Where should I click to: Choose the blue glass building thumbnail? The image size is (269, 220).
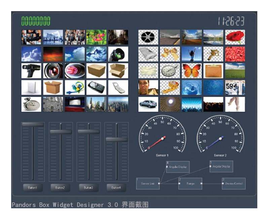53,37
